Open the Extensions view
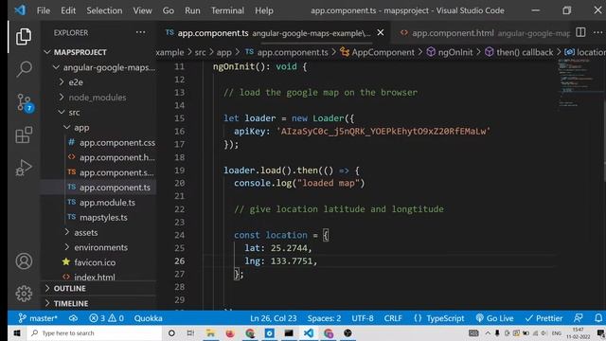This screenshot has width=606, height=341. tap(24, 135)
